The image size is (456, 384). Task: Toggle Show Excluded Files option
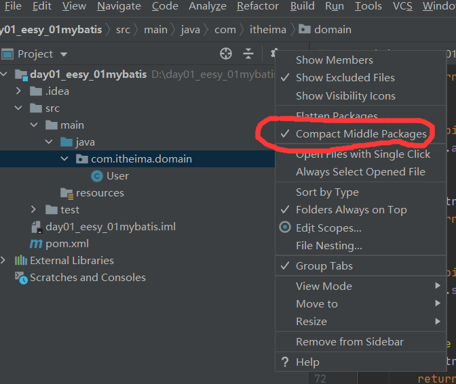point(360,78)
